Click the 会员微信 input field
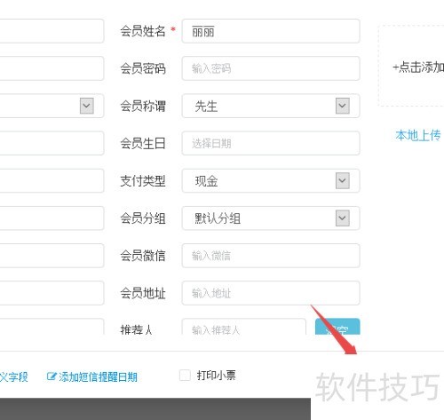 point(271,256)
